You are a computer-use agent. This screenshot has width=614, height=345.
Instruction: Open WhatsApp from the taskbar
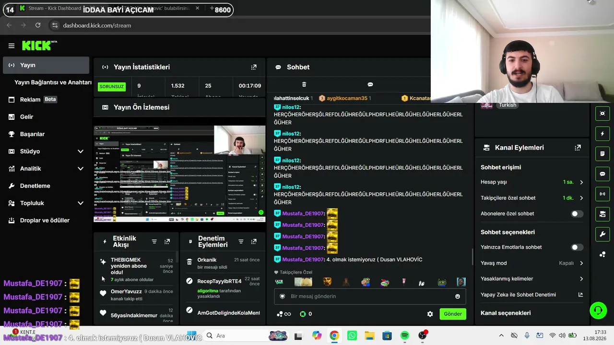coord(352,335)
